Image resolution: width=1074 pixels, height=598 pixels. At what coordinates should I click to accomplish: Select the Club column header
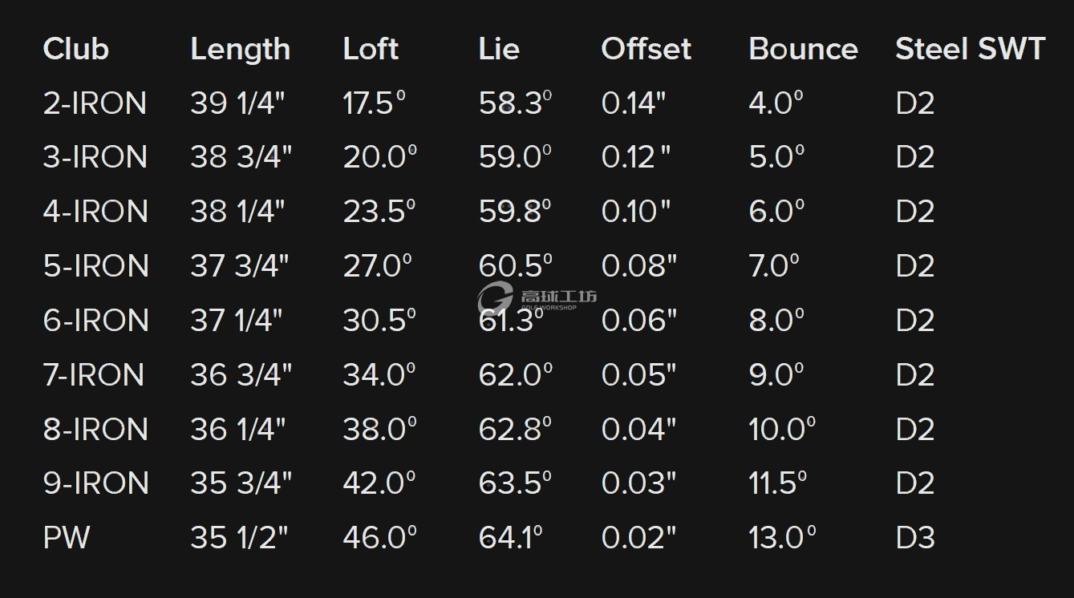75,49
